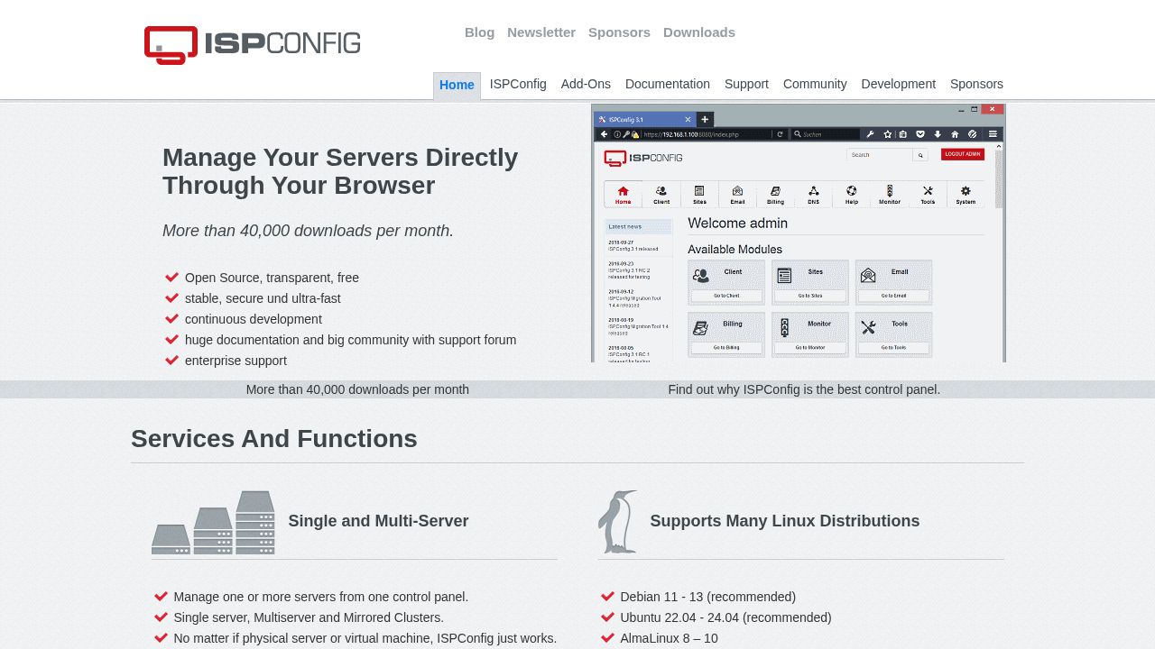
Task: Click 'Manage one or more servers' list item
Action: pos(321,597)
